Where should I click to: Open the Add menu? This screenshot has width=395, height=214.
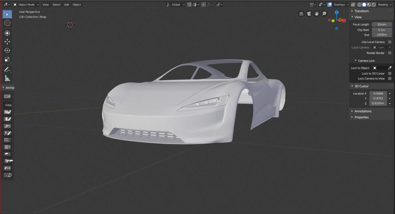pyautogui.click(x=66, y=5)
